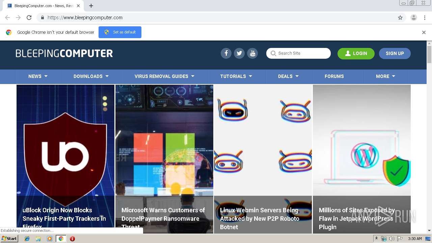This screenshot has height=243, width=432.
Task: Click Show Desktop button at taskbar end
Action: coord(428,239)
